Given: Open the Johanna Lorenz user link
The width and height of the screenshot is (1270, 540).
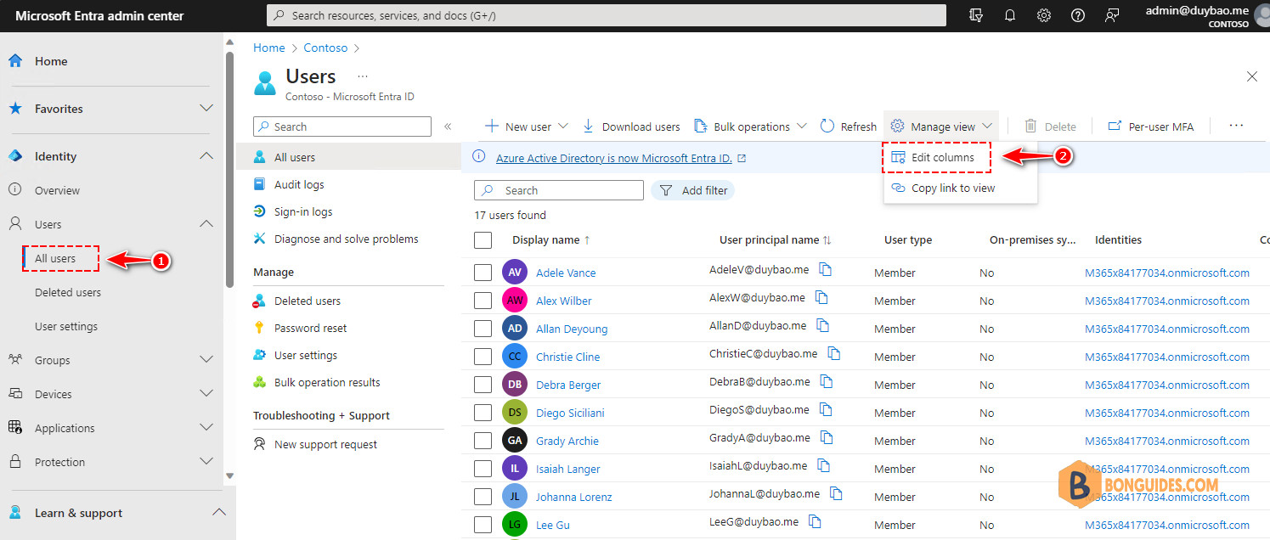Looking at the screenshot, I should (574, 497).
